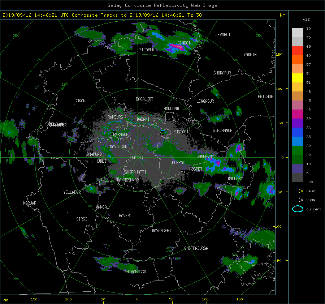This screenshot has width=325, height=304.
Task: Click the HUNGUND city label
Action: coord(171,109)
